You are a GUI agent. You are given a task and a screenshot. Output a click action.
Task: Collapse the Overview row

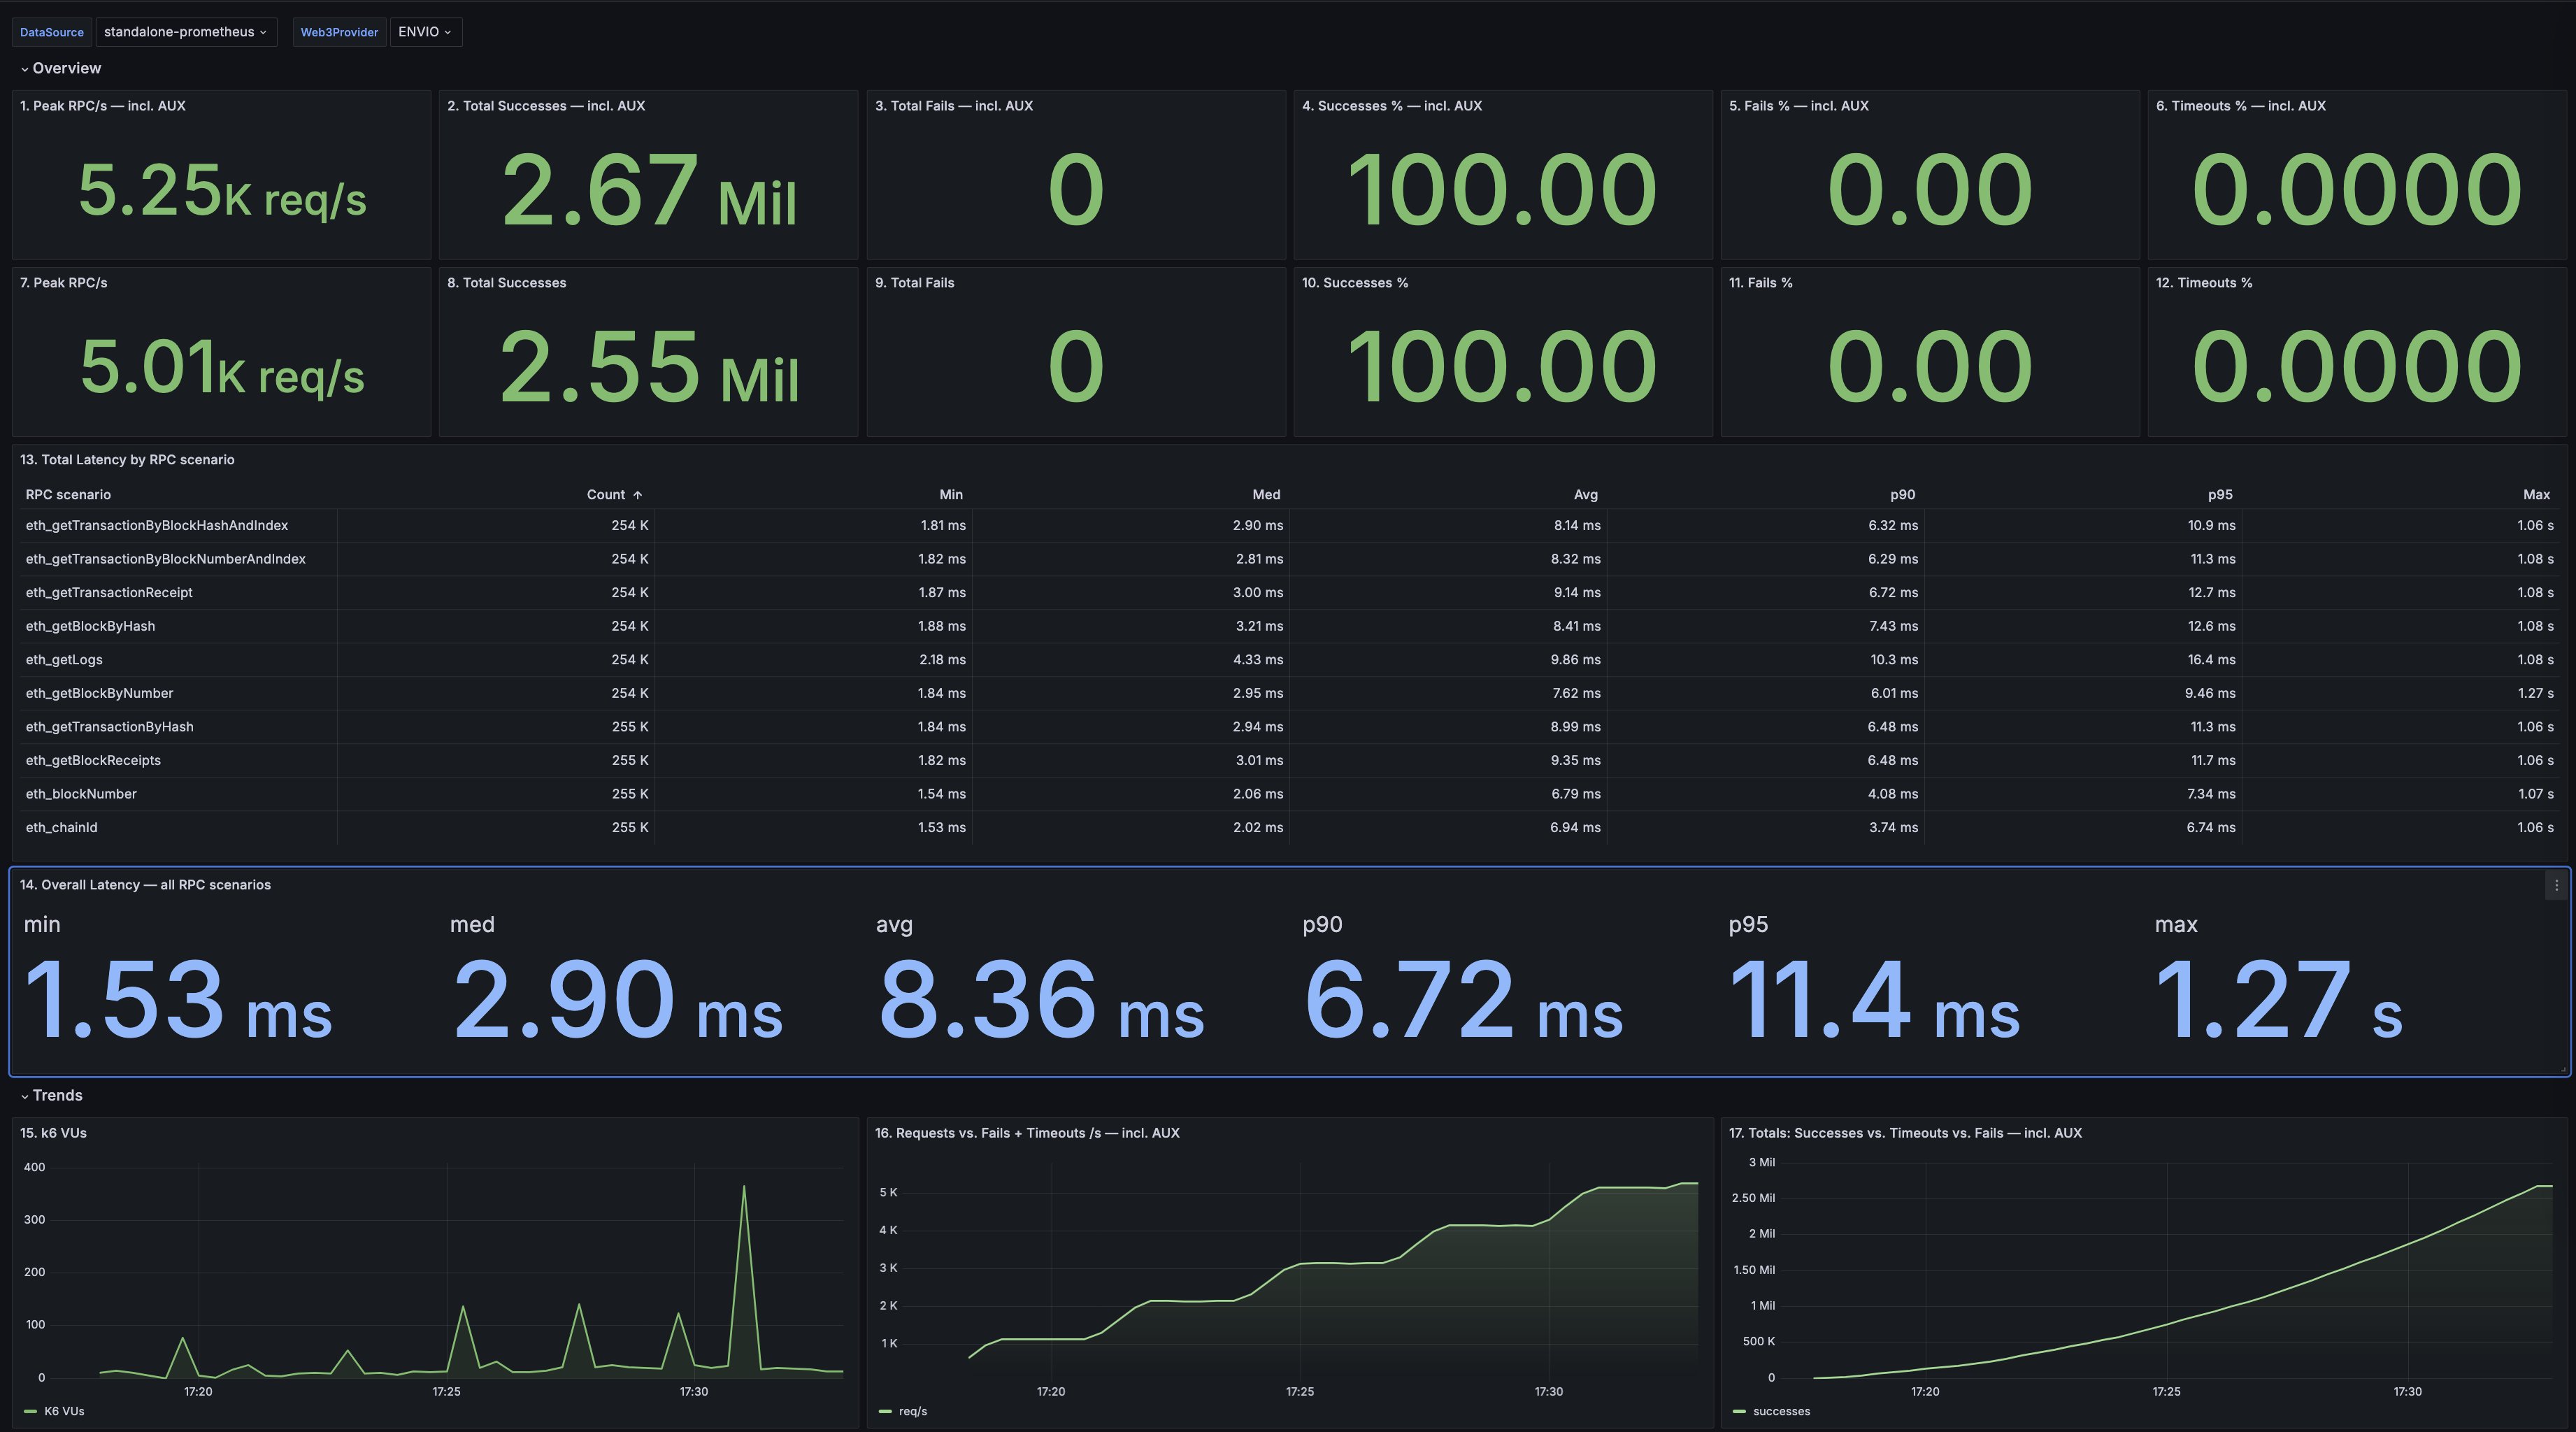coord(64,68)
